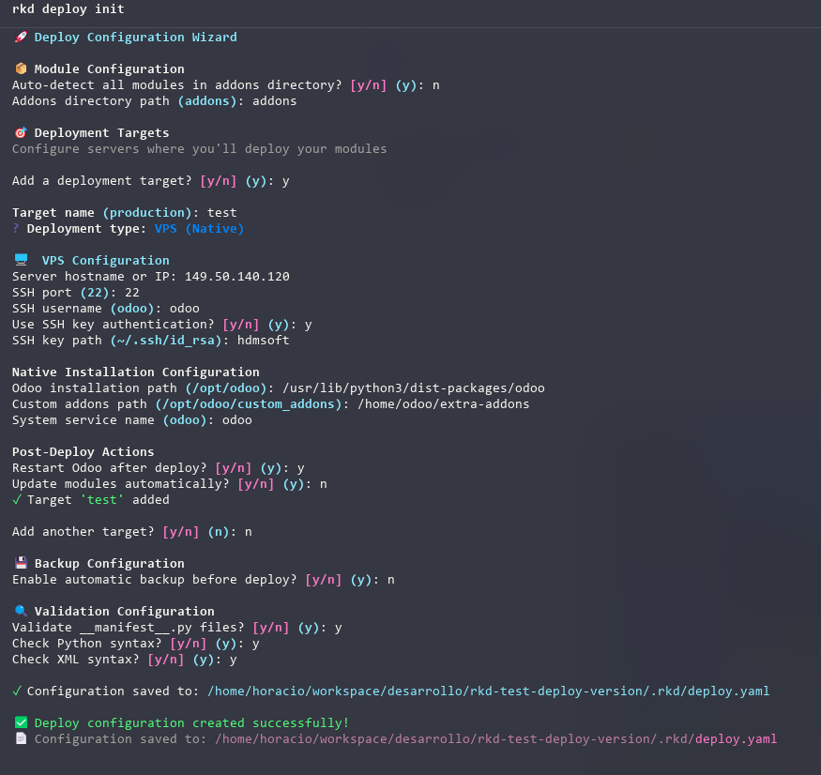Click the SSH key path value 'hdmsoft'
821x775 pixels.
pyautogui.click(x=263, y=341)
